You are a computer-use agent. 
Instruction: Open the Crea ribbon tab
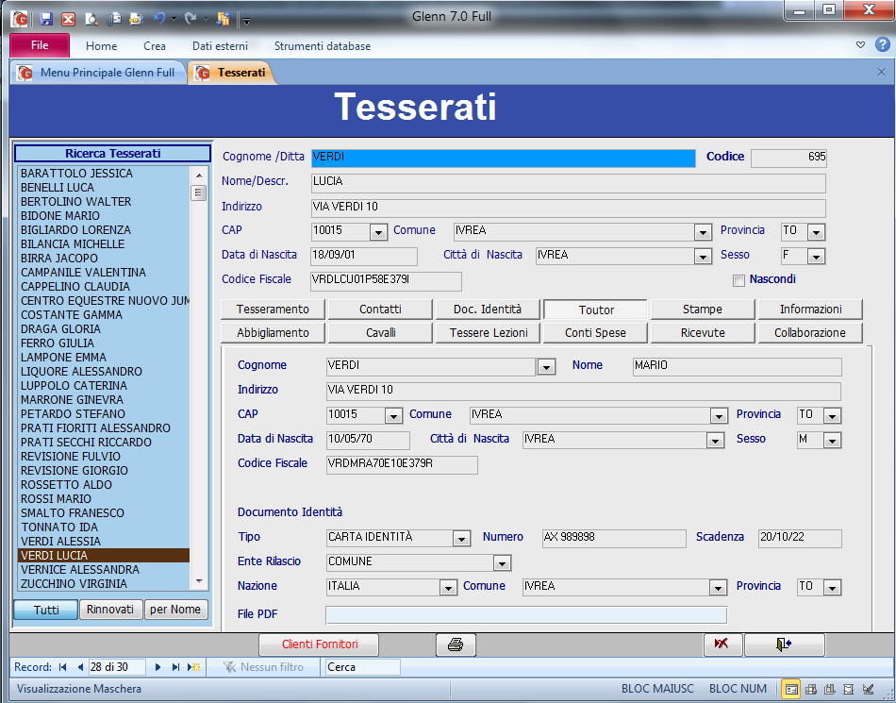(155, 46)
